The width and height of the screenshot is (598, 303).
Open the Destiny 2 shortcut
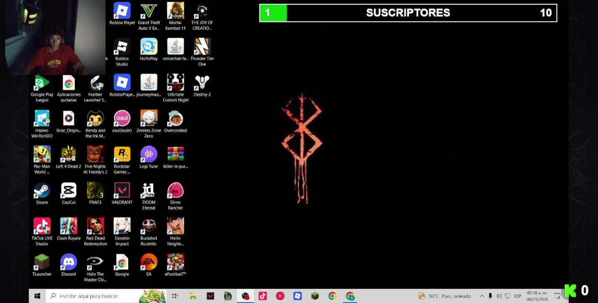[x=202, y=86]
